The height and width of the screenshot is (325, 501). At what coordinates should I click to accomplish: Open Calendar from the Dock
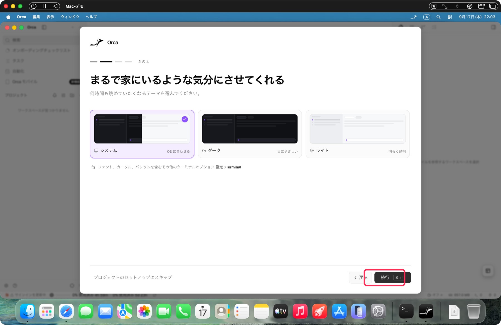[203, 311]
